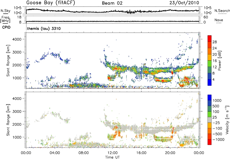Screen dimensions: 230x159
Task: Click the 'Nave' legend label
Action: click(219, 20)
